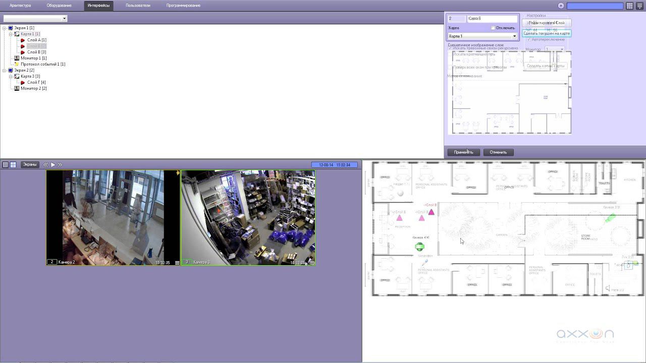This screenshot has height=363, width=646.
Task: Open the Монитор dropdown in settings
Action: pyautogui.click(x=555, y=49)
